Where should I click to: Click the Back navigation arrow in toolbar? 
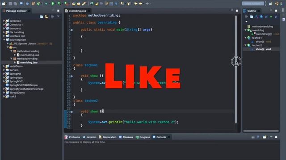click(141, 4)
